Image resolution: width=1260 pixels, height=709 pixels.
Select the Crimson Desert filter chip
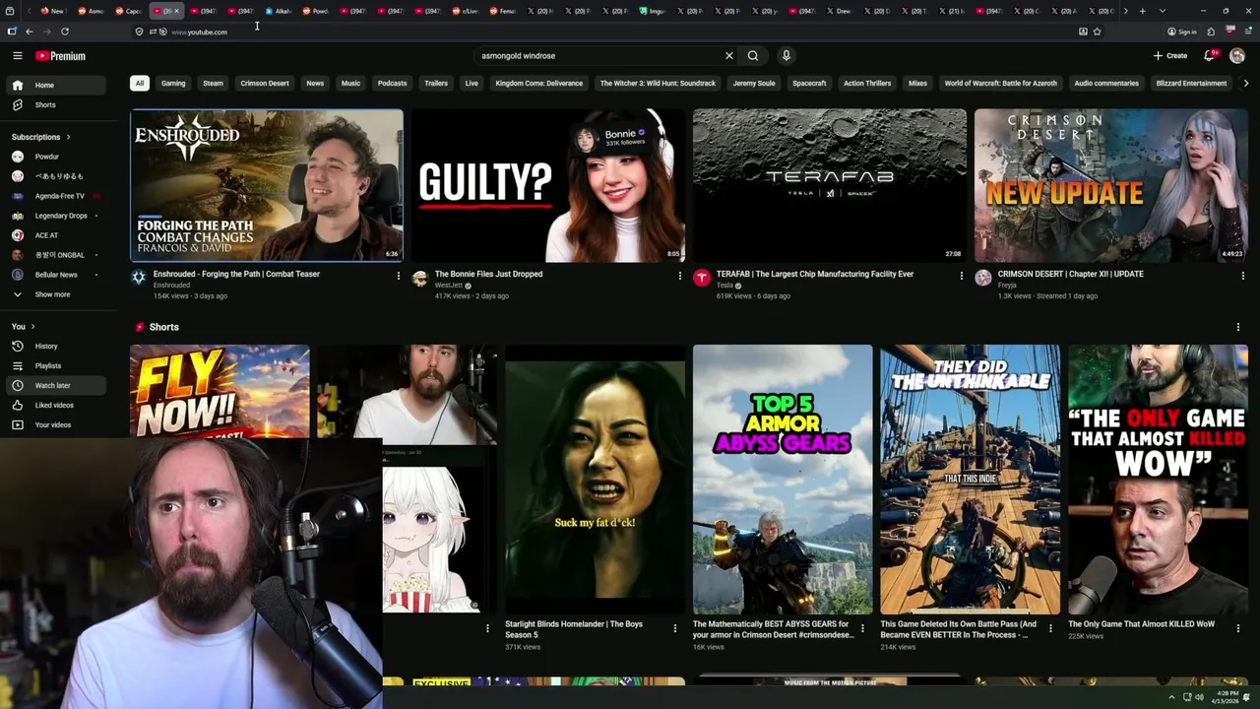click(x=265, y=84)
